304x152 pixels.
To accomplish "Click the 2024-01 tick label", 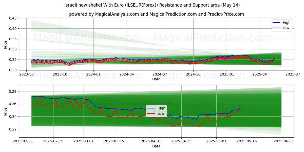I will [93, 74].
